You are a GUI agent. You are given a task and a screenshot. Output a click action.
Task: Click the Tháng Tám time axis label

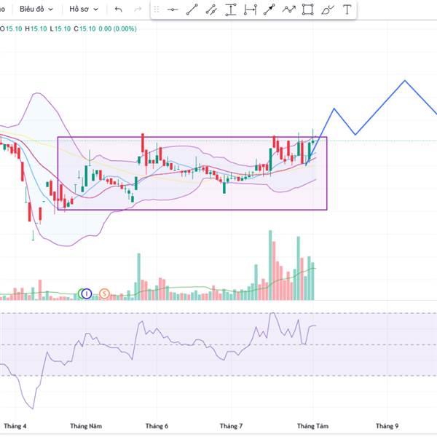[312, 426]
